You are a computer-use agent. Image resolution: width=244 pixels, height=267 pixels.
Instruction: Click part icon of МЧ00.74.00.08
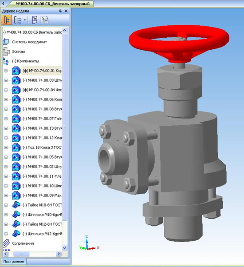tap(16, 109)
